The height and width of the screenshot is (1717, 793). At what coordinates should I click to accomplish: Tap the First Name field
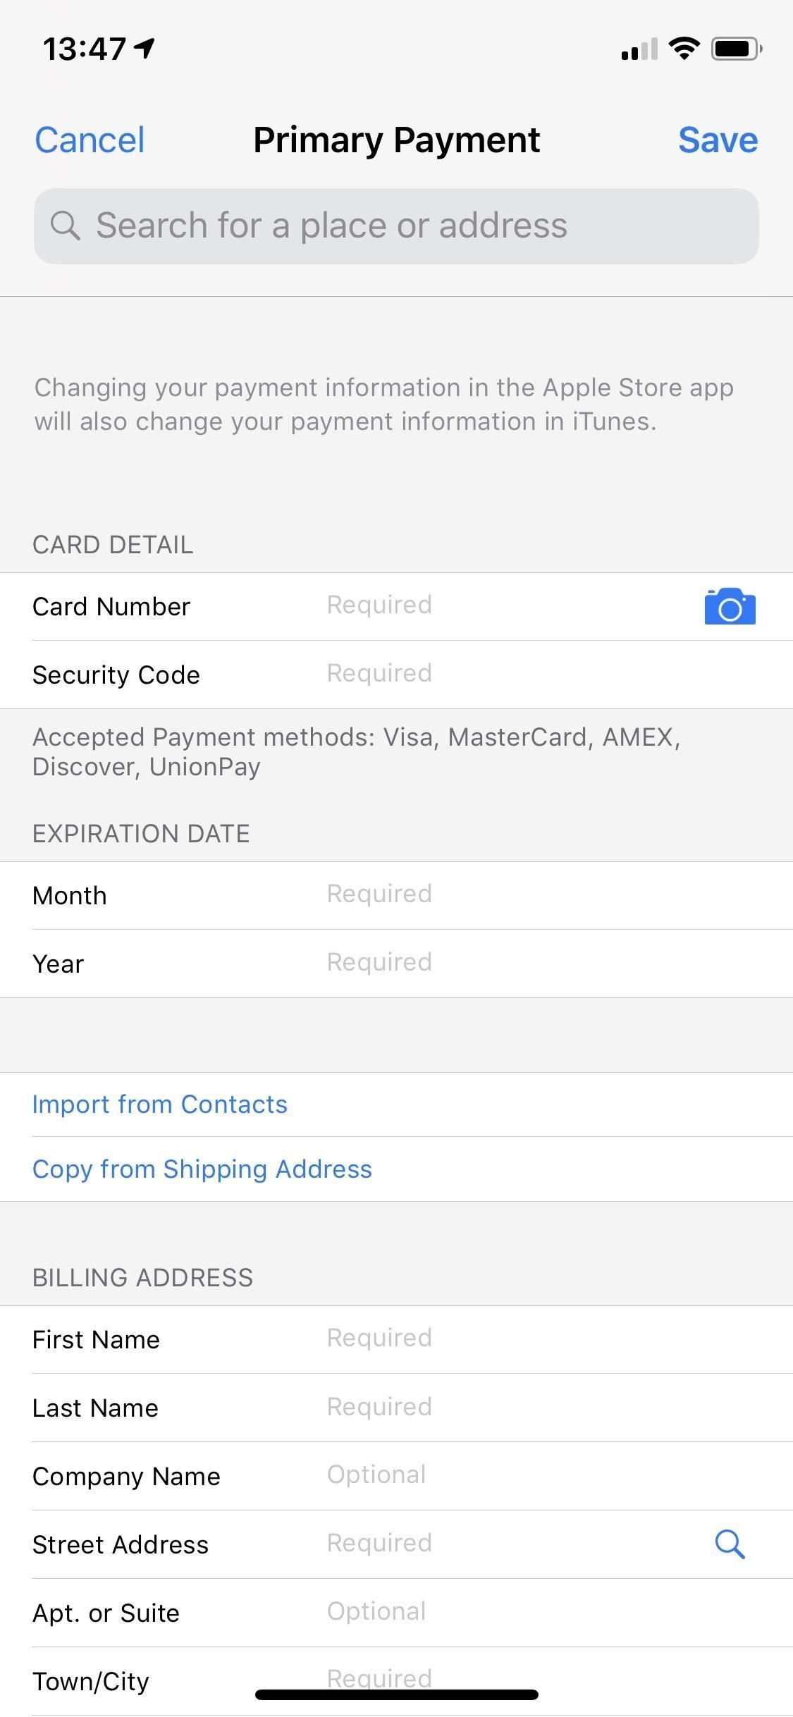(493, 1339)
